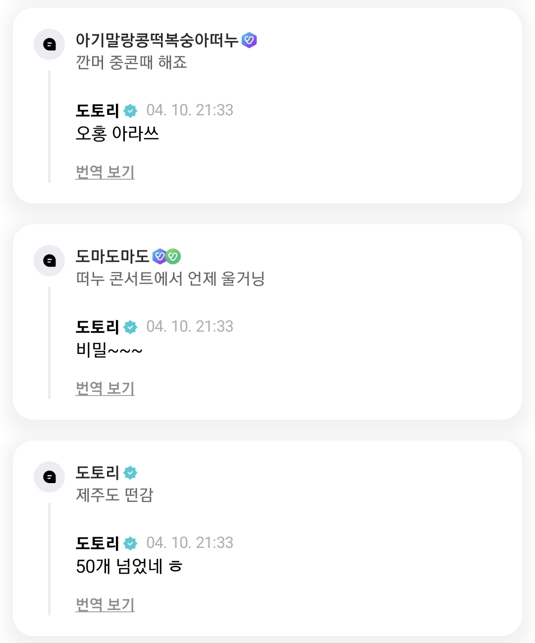This screenshot has height=643, width=535.
Task: Click timestamp on 50개 넘었네 reply
Action: pos(190,543)
